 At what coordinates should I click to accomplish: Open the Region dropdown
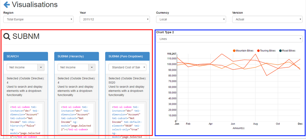tap(38, 19)
